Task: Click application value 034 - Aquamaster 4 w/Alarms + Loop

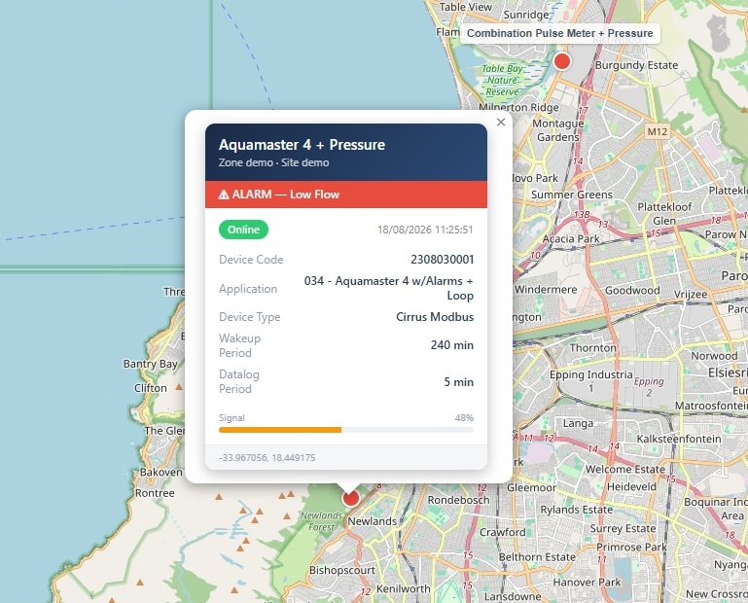Action: (389, 288)
